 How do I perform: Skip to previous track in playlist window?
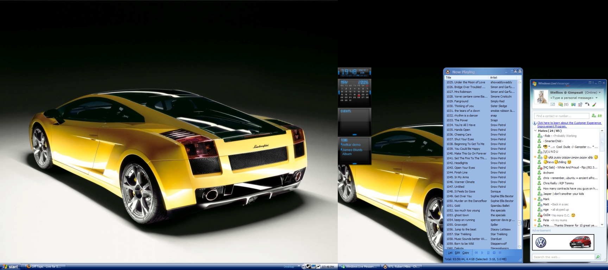pos(476,253)
